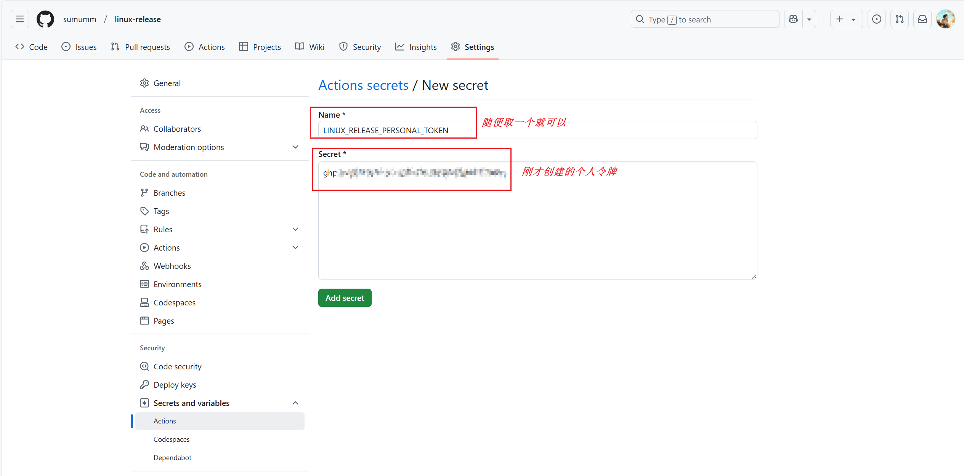Click the GitHub logo icon
This screenshot has width=964, height=476.
[x=45, y=19]
